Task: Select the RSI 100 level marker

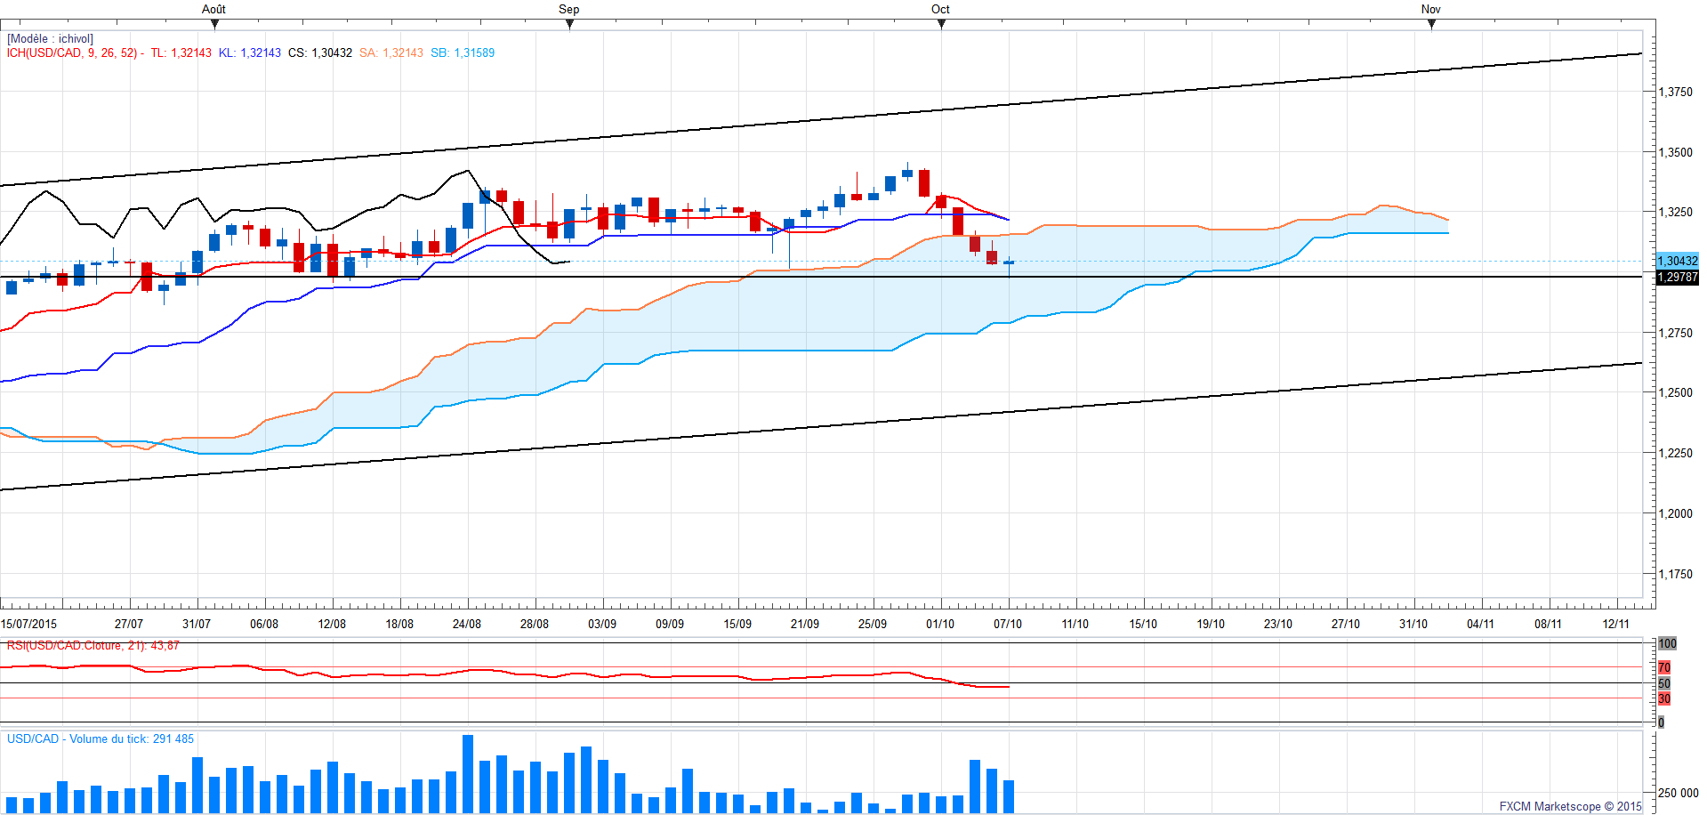Action: coord(1667,643)
